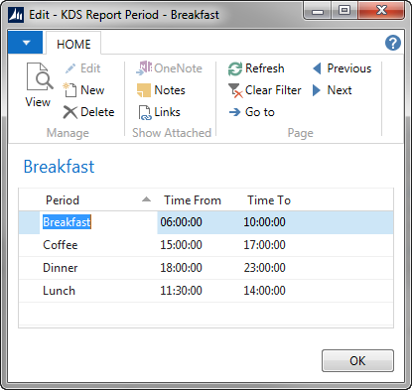Screen dimensions: 412x390
Task: Click the New record icon
Action: tap(69, 90)
